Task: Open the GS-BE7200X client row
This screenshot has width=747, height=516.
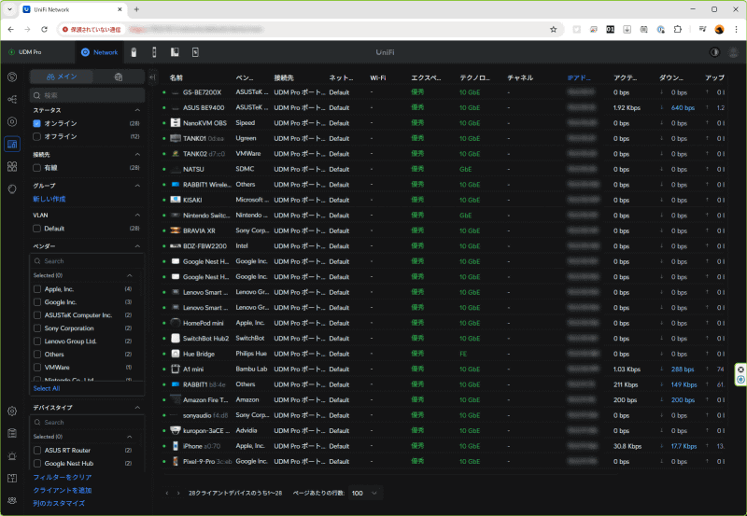Action: [443, 92]
